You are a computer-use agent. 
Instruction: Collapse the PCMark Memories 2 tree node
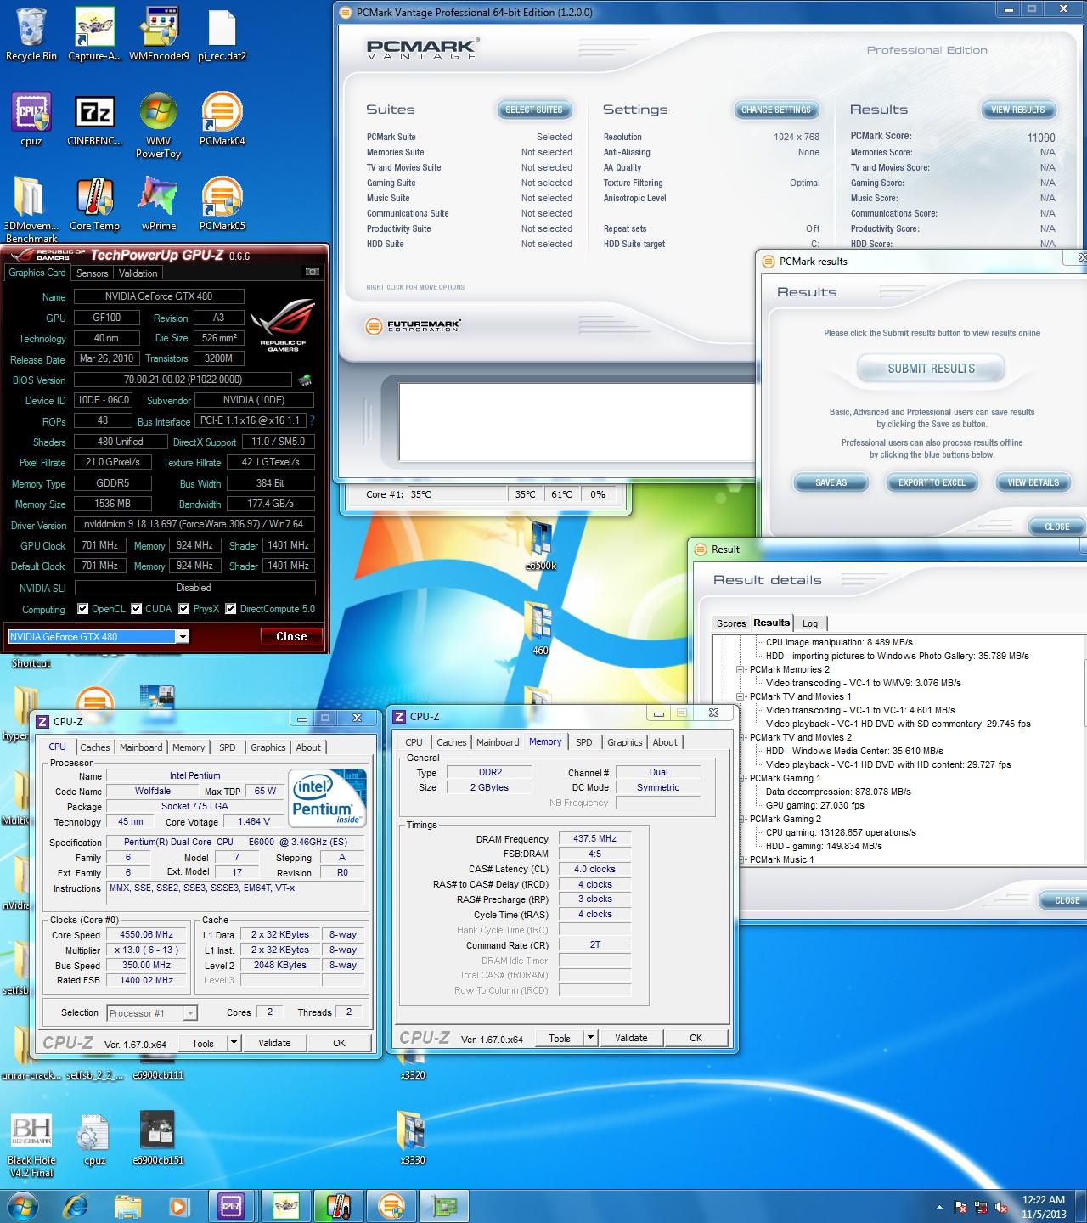pyautogui.click(x=740, y=669)
